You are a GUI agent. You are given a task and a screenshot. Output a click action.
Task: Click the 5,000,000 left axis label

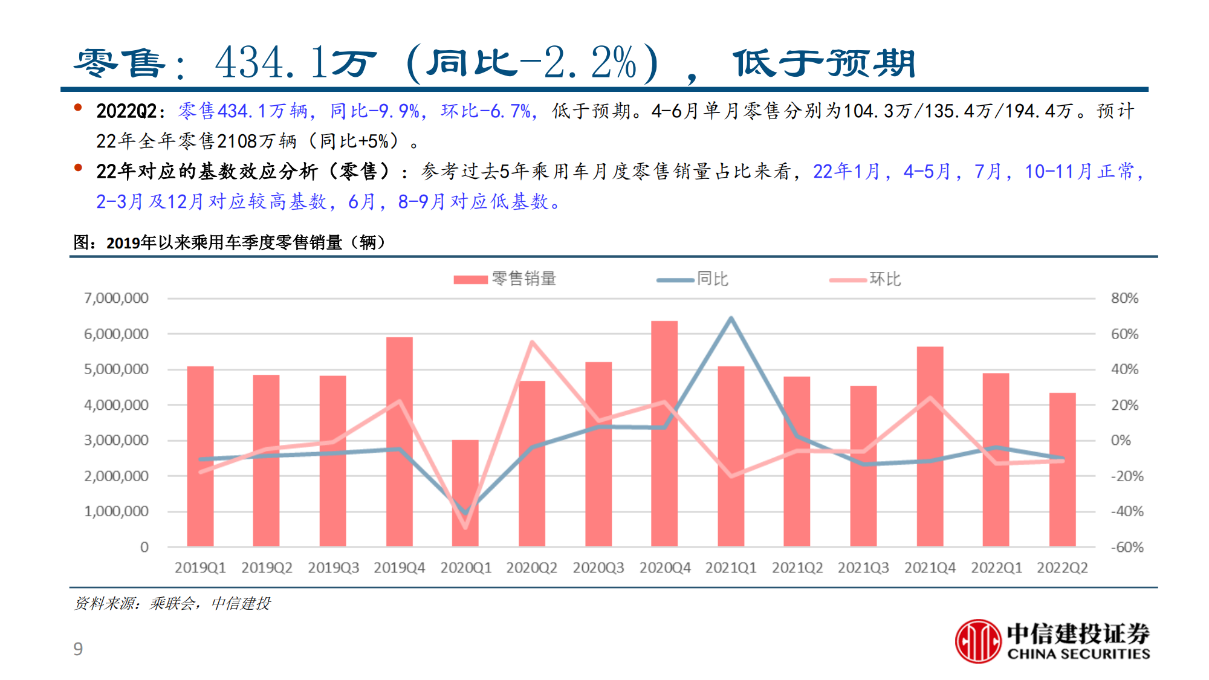point(116,369)
